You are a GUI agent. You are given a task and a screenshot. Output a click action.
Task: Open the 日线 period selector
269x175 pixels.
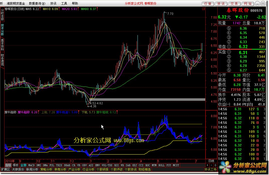click(211, 161)
